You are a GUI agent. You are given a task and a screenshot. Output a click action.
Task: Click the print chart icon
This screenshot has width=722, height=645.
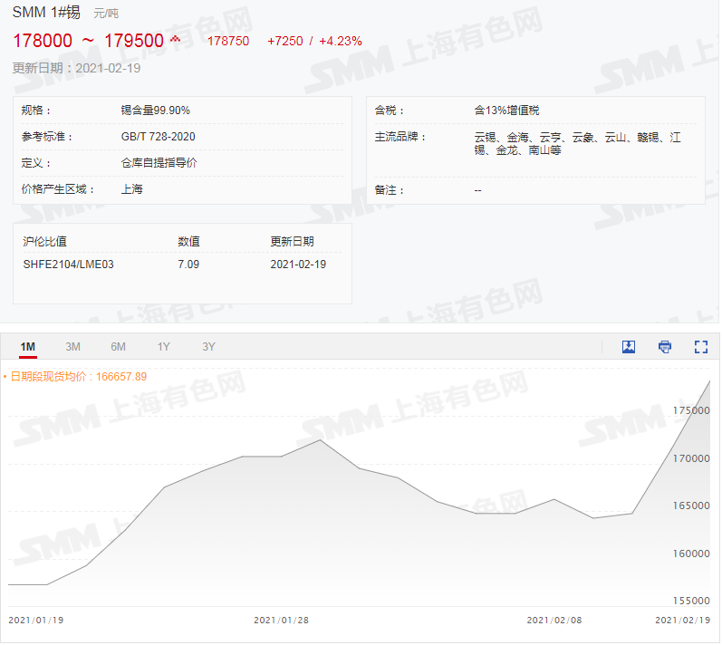pyautogui.click(x=665, y=347)
